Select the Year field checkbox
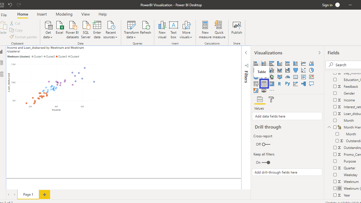The image size is (361, 203). tap(335, 195)
